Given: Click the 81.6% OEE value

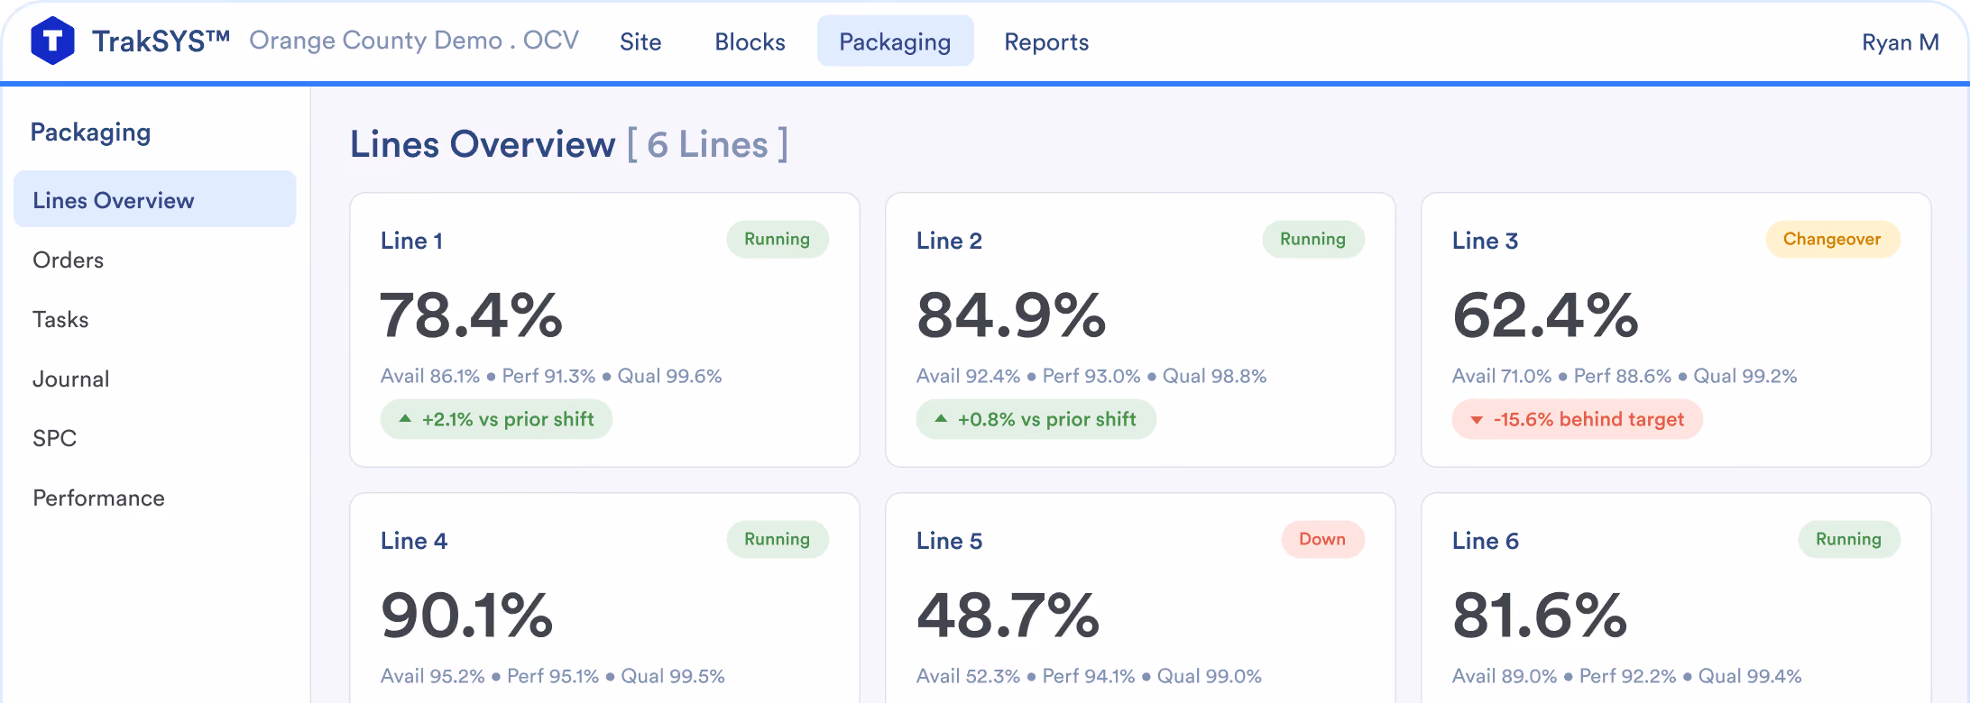Looking at the screenshot, I should click(x=1540, y=616).
